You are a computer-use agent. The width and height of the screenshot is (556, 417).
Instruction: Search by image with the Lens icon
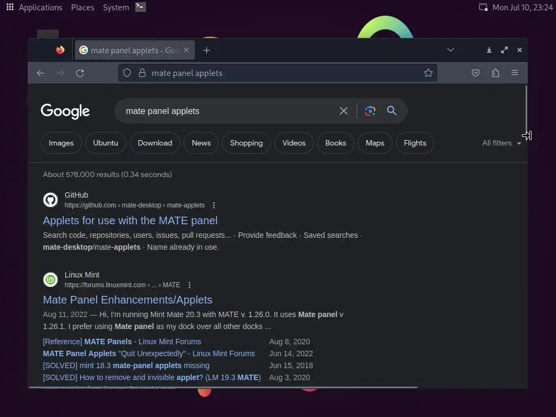click(370, 111)
